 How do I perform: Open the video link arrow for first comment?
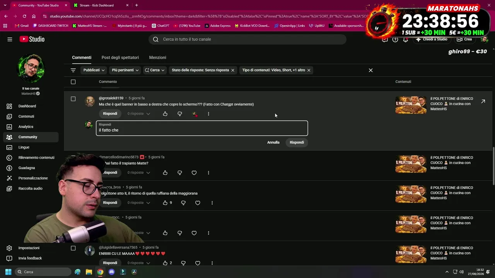coord(483,102)
